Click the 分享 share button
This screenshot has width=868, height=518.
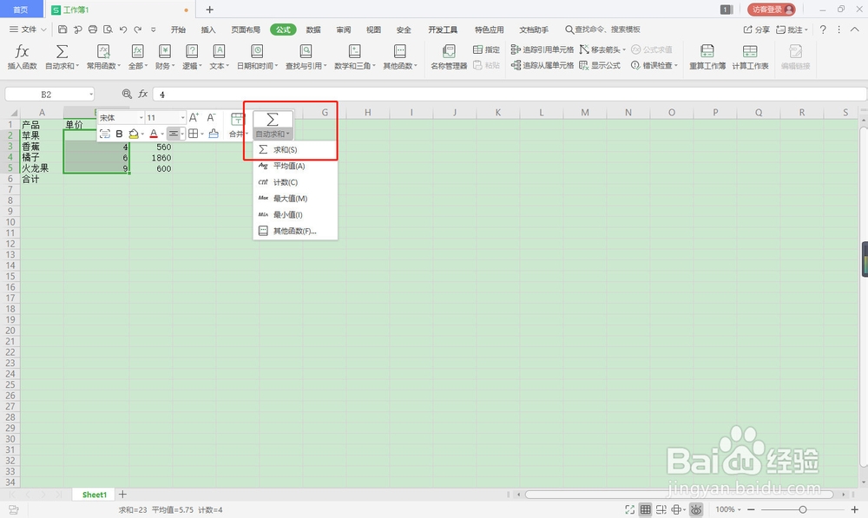[x=756, y=30]
